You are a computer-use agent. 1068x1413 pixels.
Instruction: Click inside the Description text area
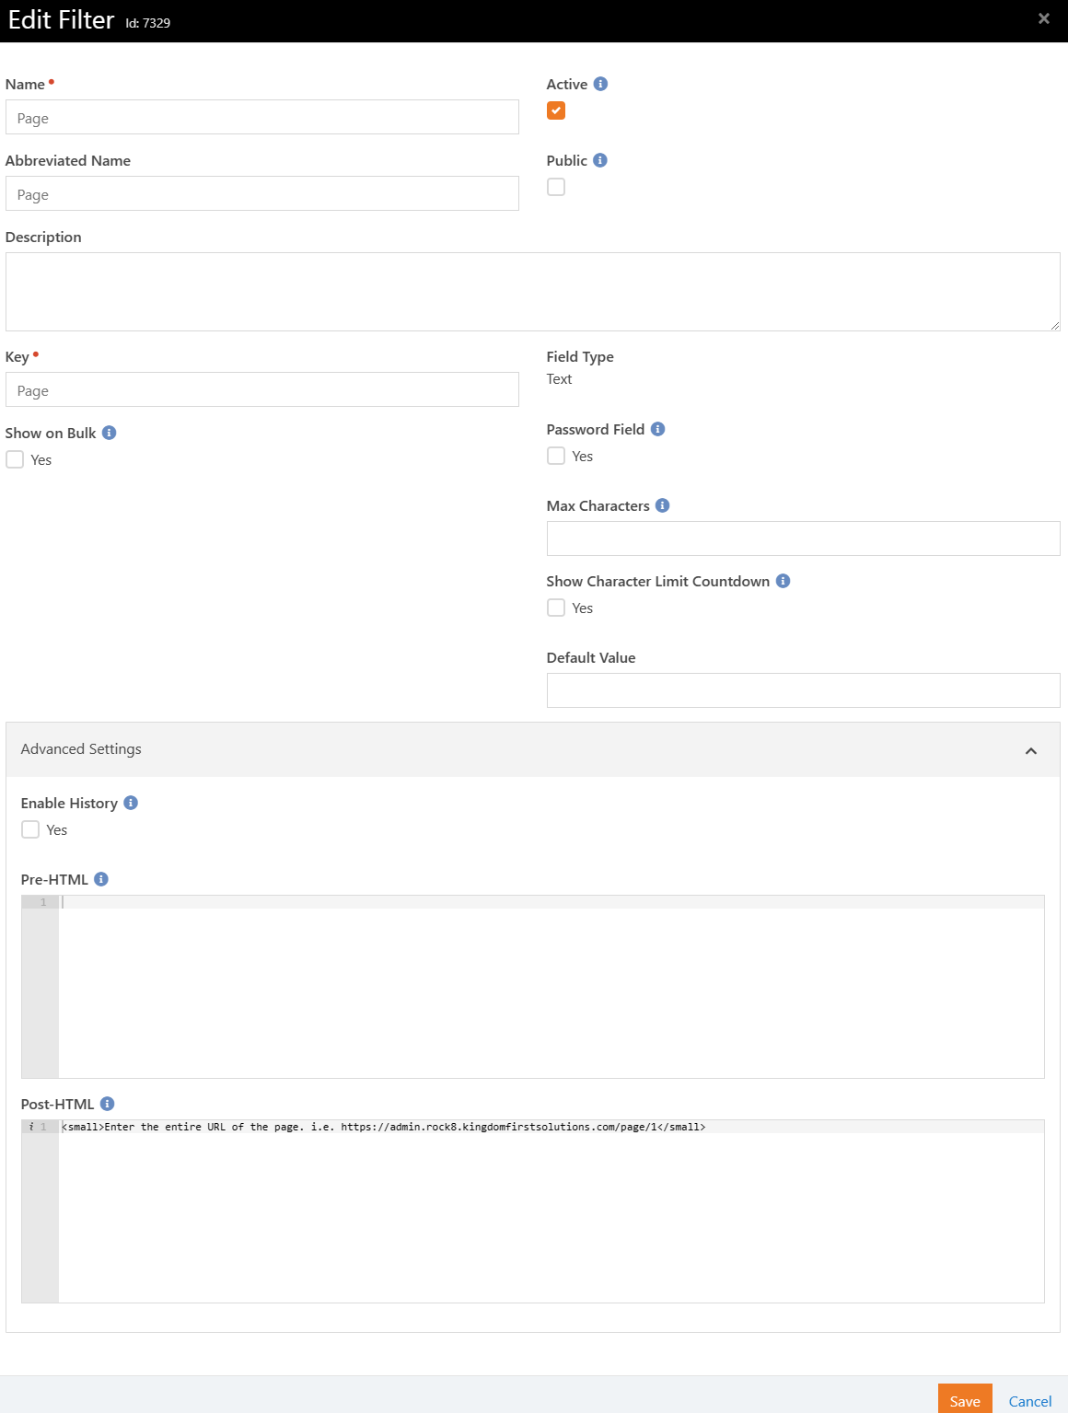pyautogui.click(x=533, y=292)
